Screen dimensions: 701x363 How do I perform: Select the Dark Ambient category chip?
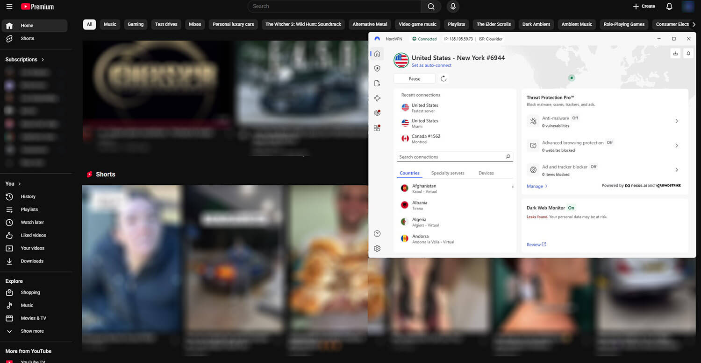pyautogui.click(x=536, y=24)
